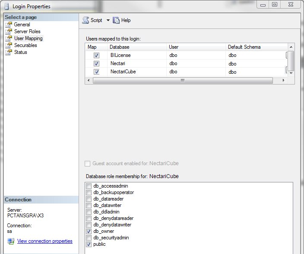Uncheck the db_owner role checkbox
The height and width of the screenshot is (254, 304).
pos(89,231)
